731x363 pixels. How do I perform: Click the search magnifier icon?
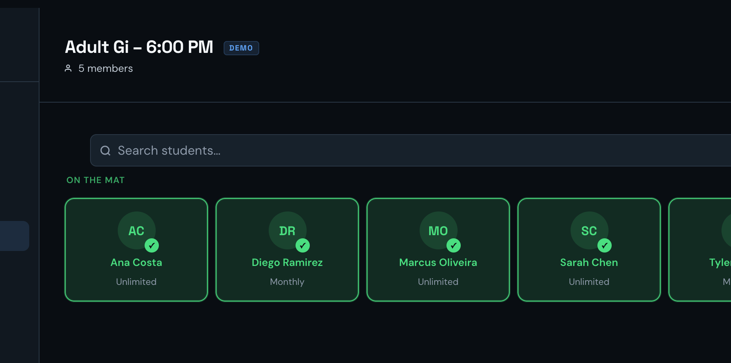(105, 150)
